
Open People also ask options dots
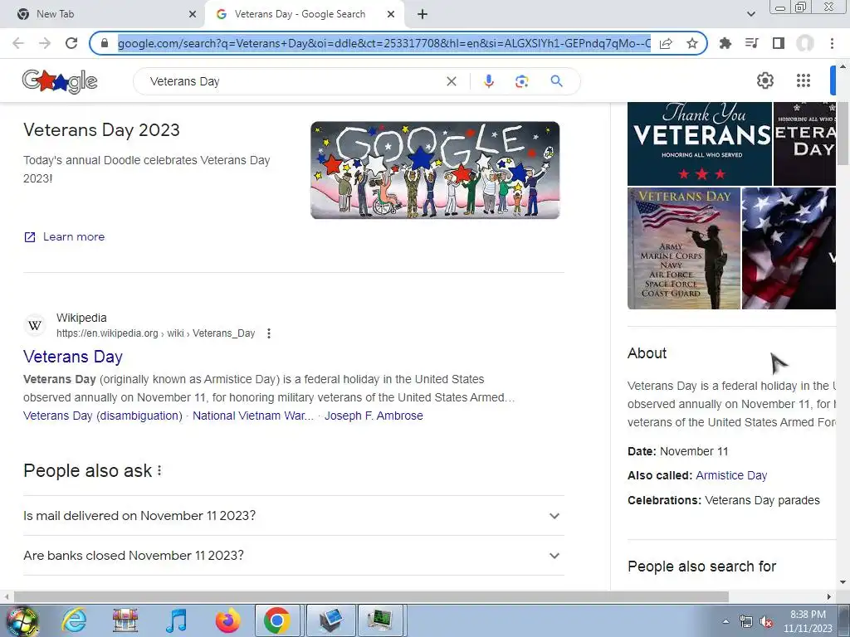tap(159, 471)
